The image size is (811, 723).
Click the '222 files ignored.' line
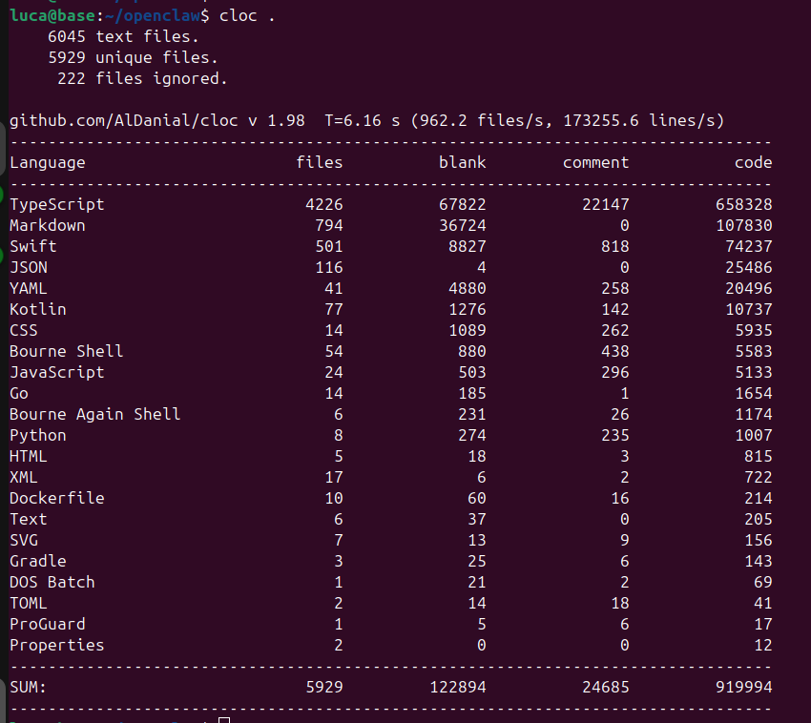click(142, 78)
